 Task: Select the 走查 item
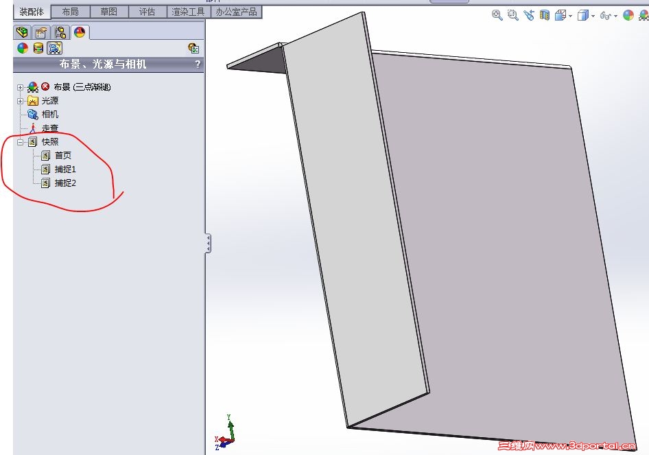point(50,128)
